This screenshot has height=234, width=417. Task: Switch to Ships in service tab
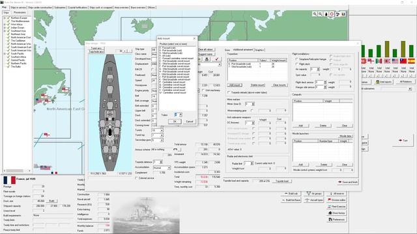pos(18,7)
